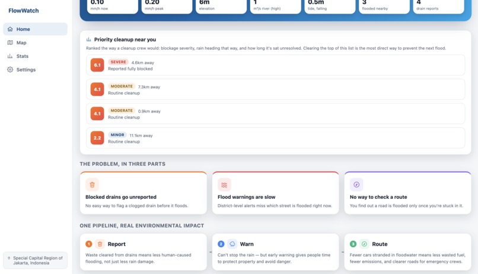Select the 6.1 score badge
Screen dimensions: 478x274
point(97,65)
